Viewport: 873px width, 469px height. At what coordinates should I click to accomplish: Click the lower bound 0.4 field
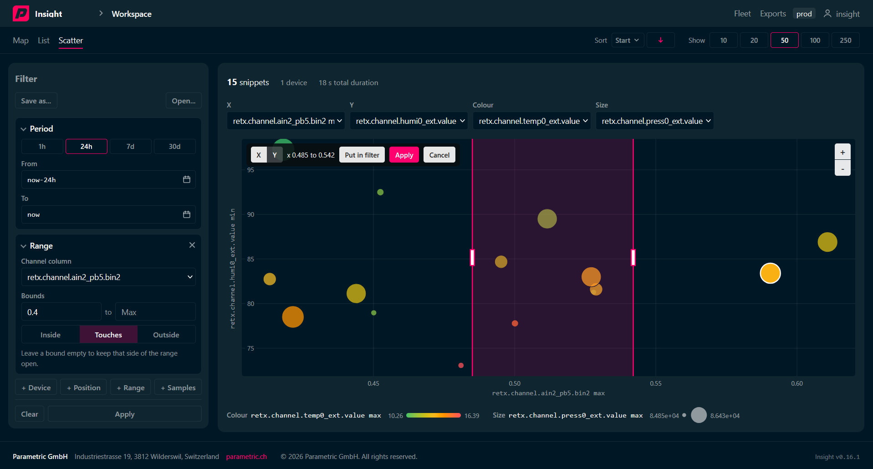[61, 312]
